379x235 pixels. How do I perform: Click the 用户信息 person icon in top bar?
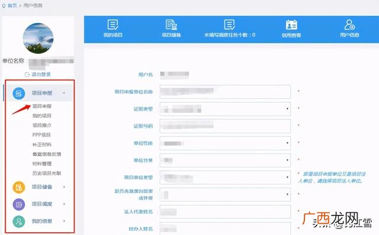click(349, 25)
